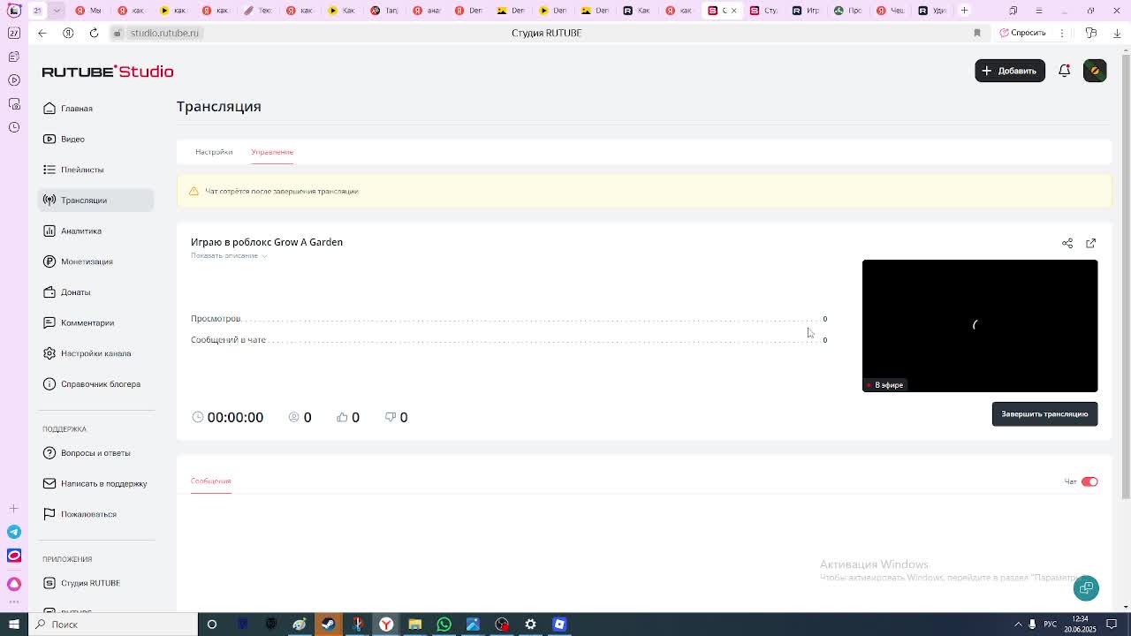The image size is (1131, 636).
Task: Select the Управление tab
Action: pyautogui.click(x=272, y=152)
